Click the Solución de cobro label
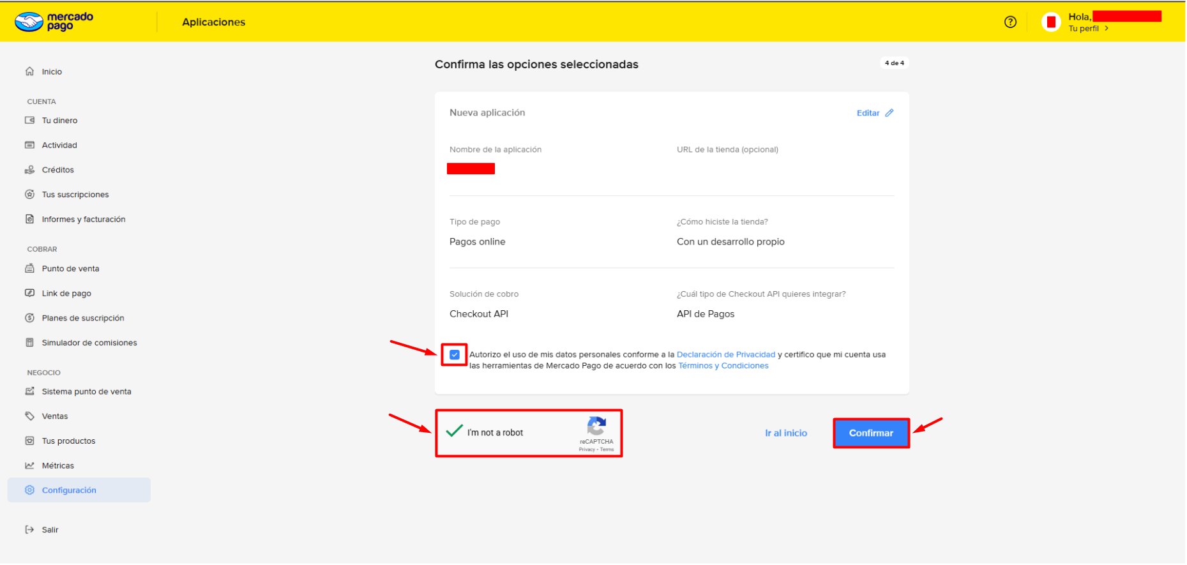This screenshot has height=565, width=1187. coord(484,294)
